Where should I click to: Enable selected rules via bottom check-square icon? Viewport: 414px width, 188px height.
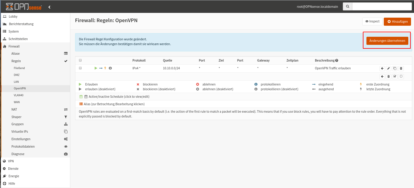[395, 77]
